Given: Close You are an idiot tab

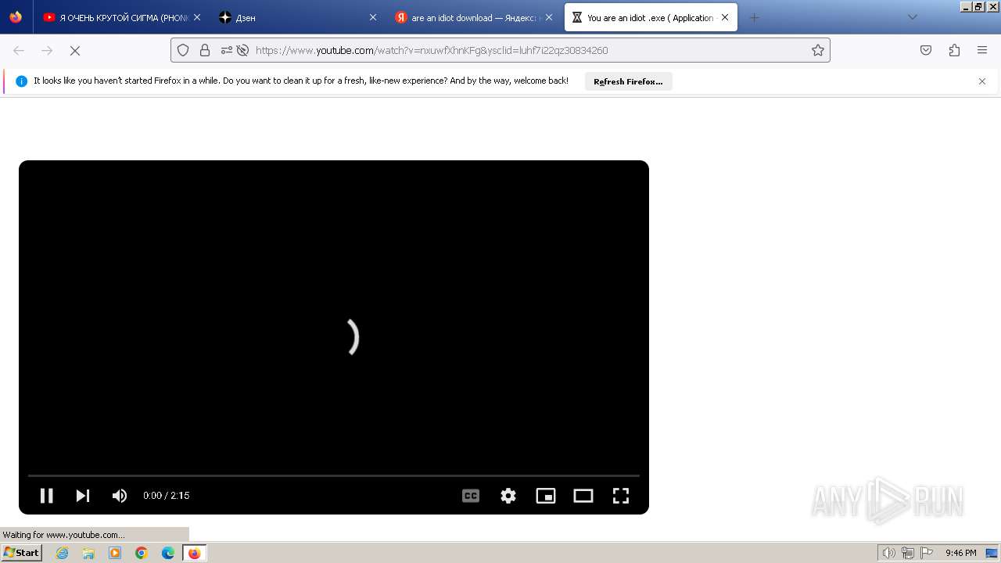Looking at the screenshot, I should point(725,17).
